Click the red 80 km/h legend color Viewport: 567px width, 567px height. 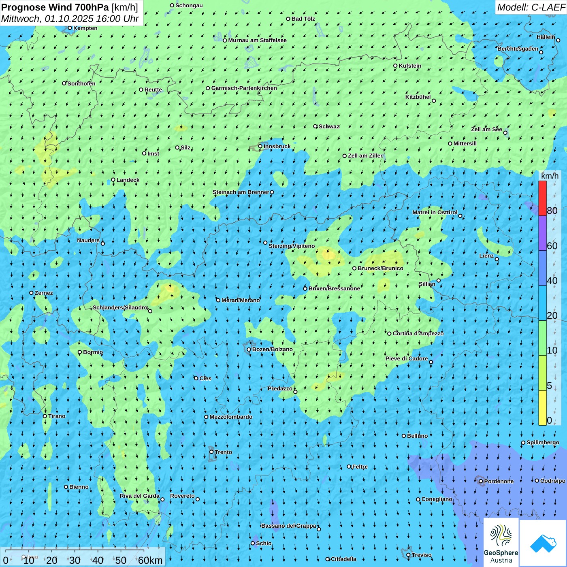[542, 198]
